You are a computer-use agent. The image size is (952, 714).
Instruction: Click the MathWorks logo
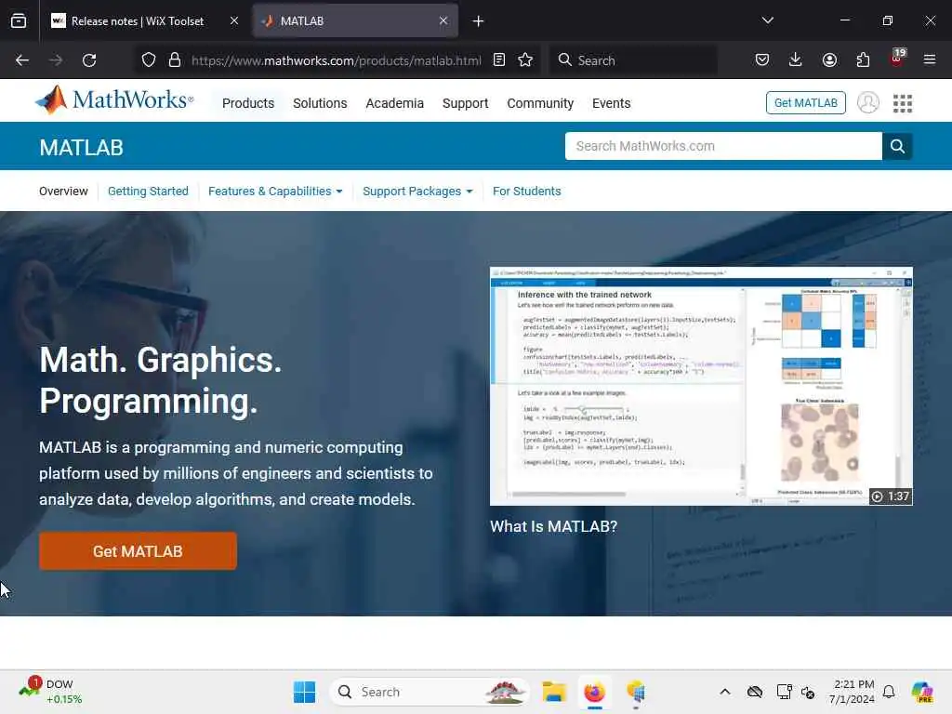pyautogui.click(x=114, y=100)
